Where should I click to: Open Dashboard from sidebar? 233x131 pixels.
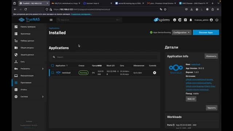(x=29, y=27)
